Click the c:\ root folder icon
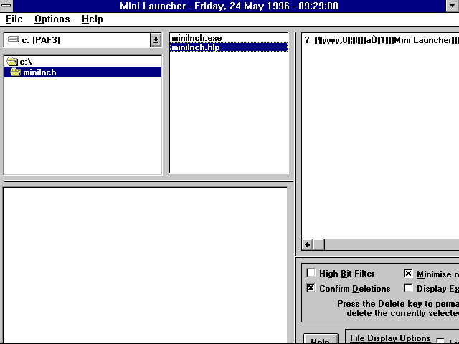 pos(12,62)
